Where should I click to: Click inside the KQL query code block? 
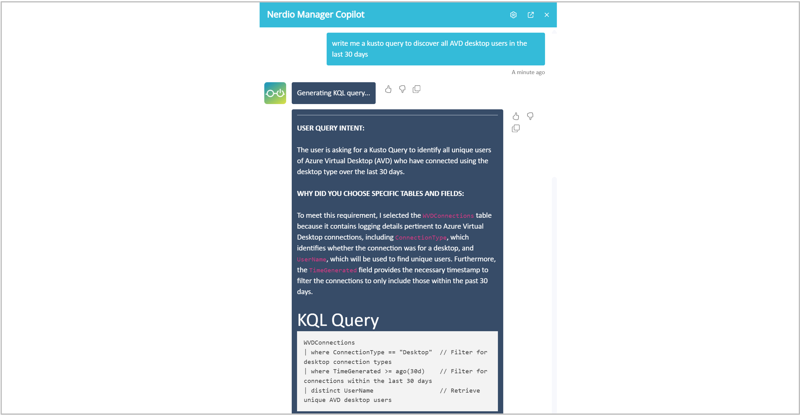click(397, 371)
